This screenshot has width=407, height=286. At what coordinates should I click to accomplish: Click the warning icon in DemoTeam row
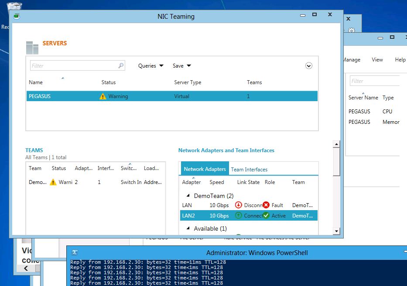click(x=53, y=182)
